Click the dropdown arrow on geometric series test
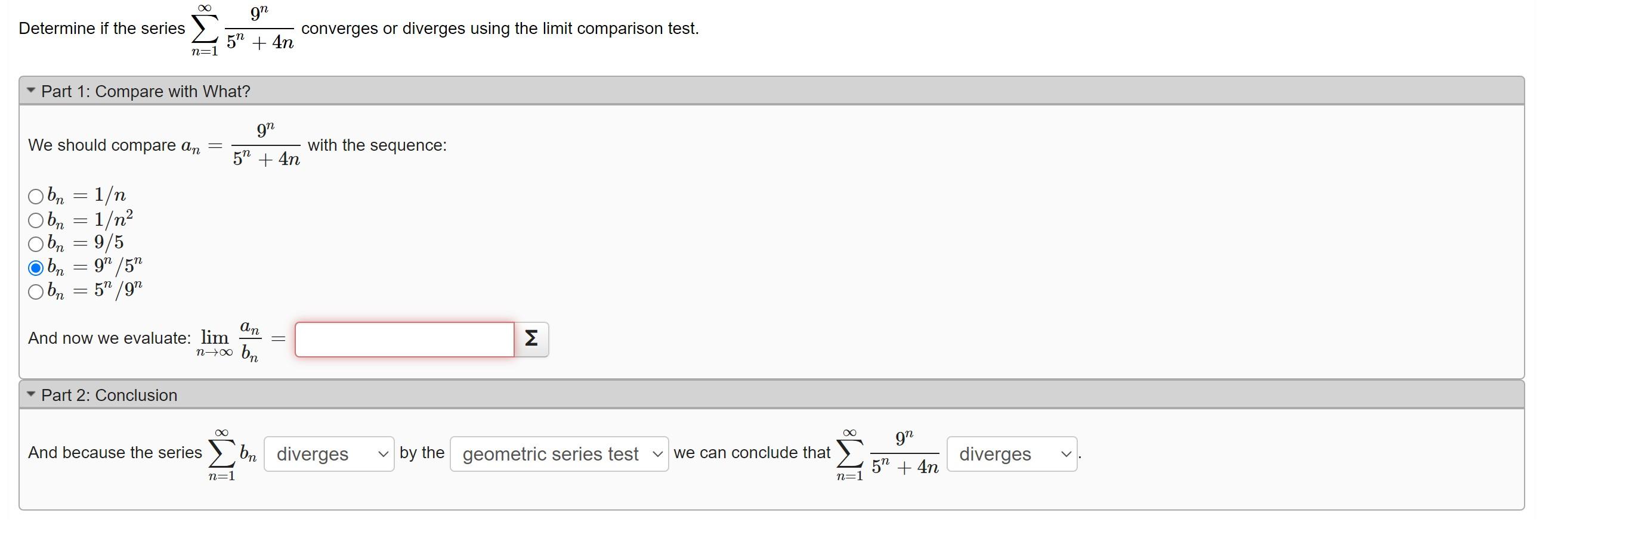 (x=658, y=455)
